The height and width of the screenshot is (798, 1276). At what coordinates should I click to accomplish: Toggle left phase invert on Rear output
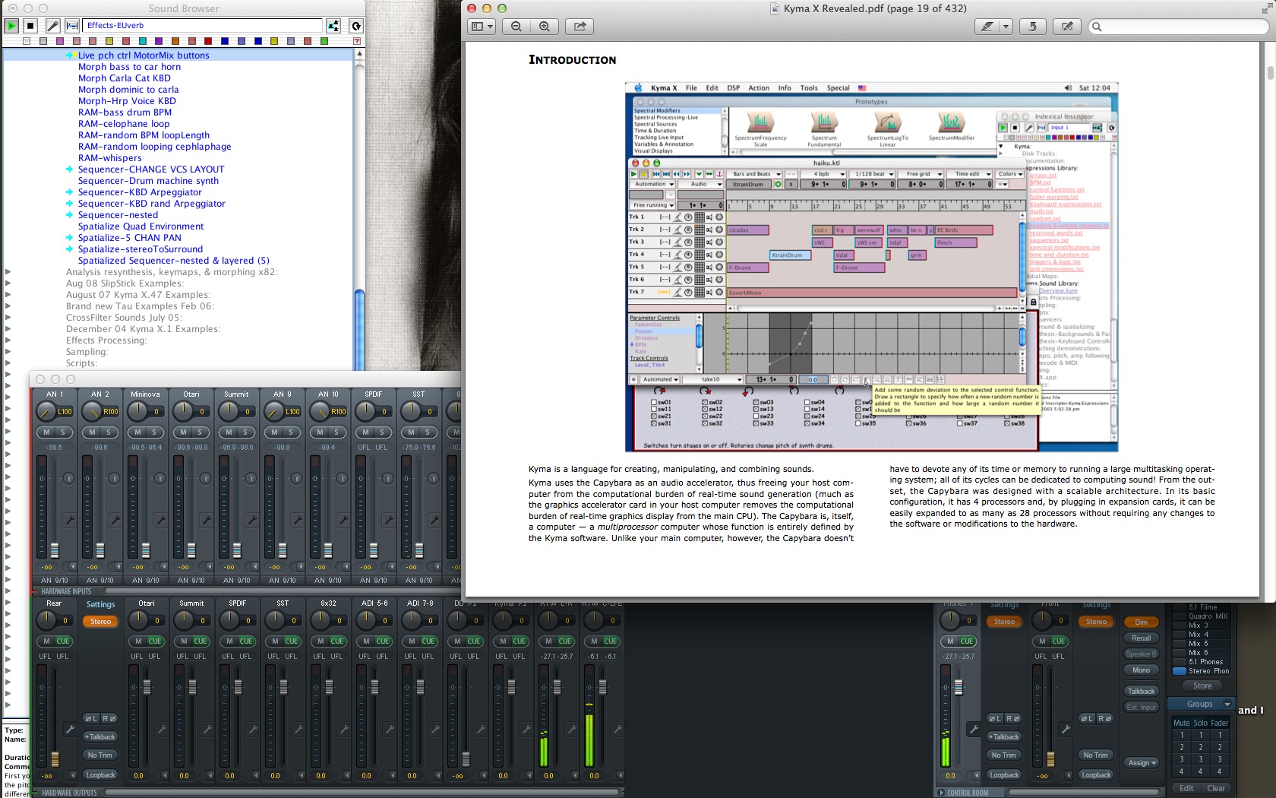[x=91, y=718]
